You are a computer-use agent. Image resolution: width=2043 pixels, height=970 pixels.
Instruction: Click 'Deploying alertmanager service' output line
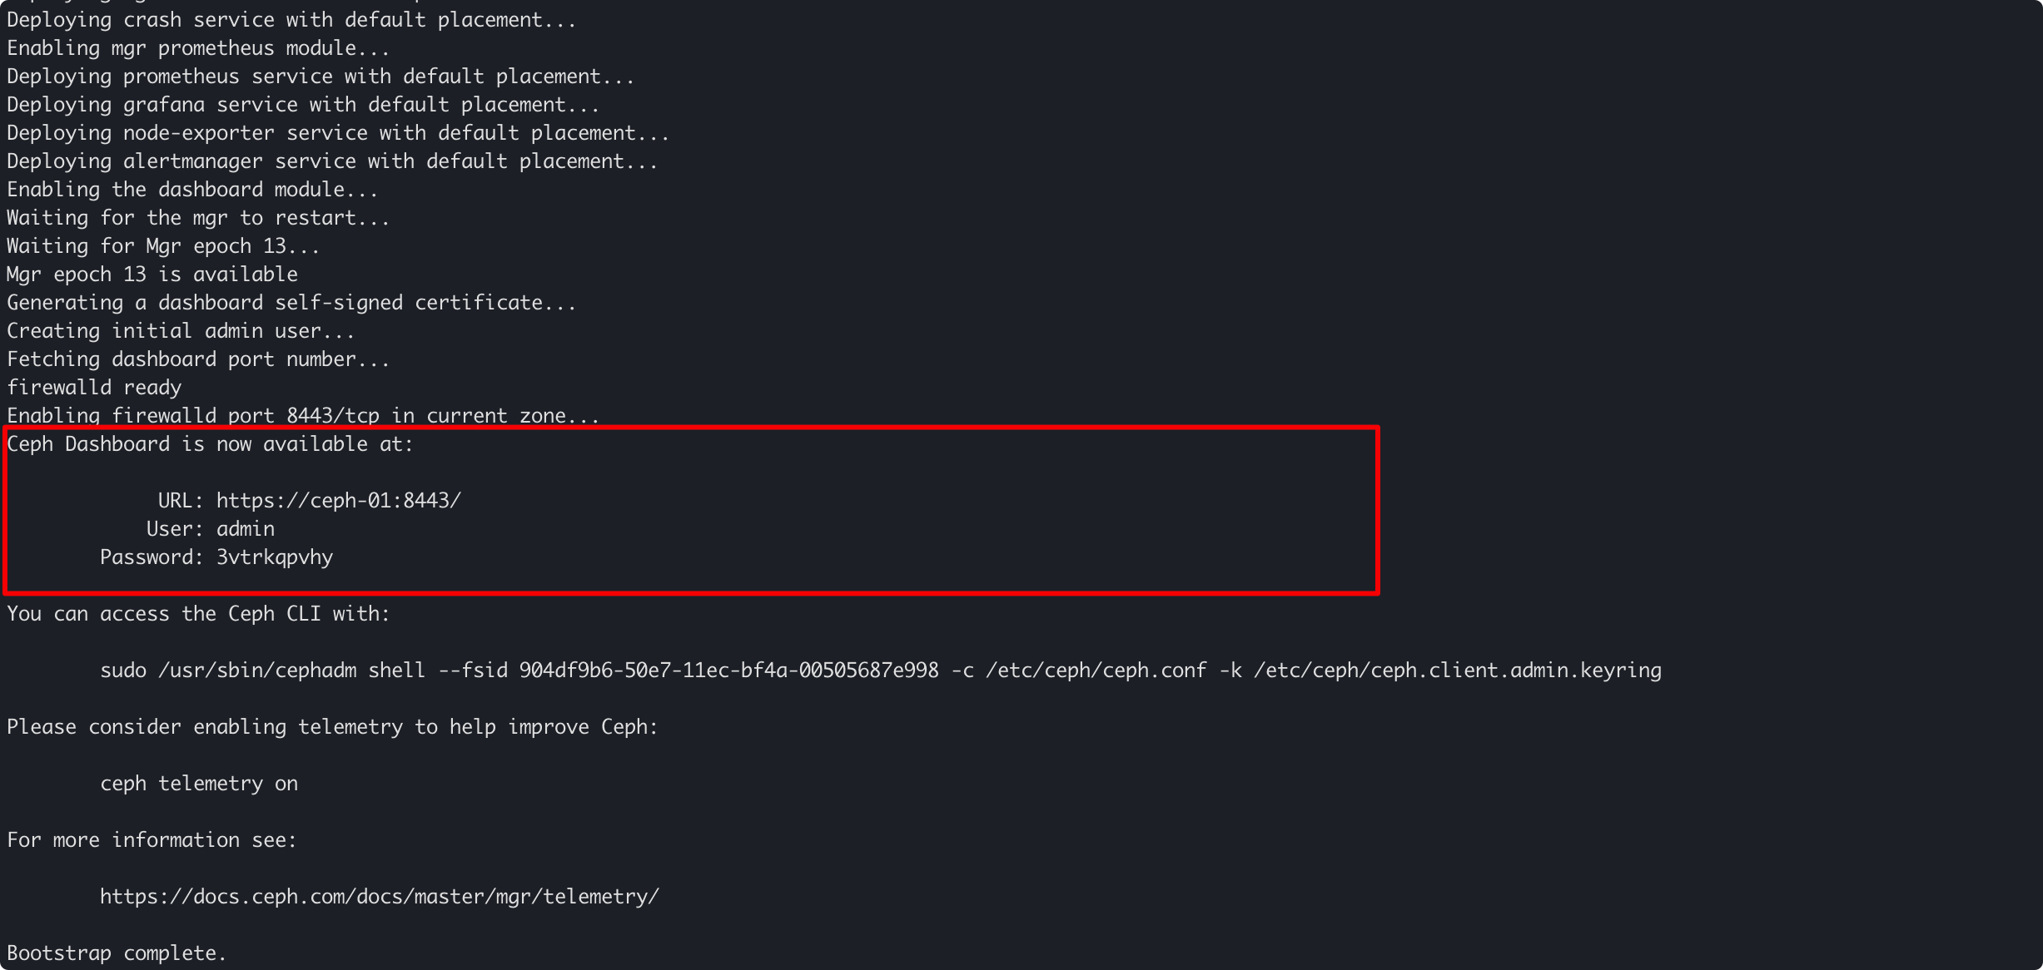[x=332, y=161]
